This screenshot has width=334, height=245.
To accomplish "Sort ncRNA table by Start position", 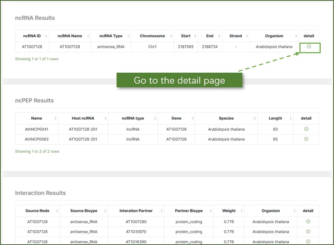I will (186, 36).
